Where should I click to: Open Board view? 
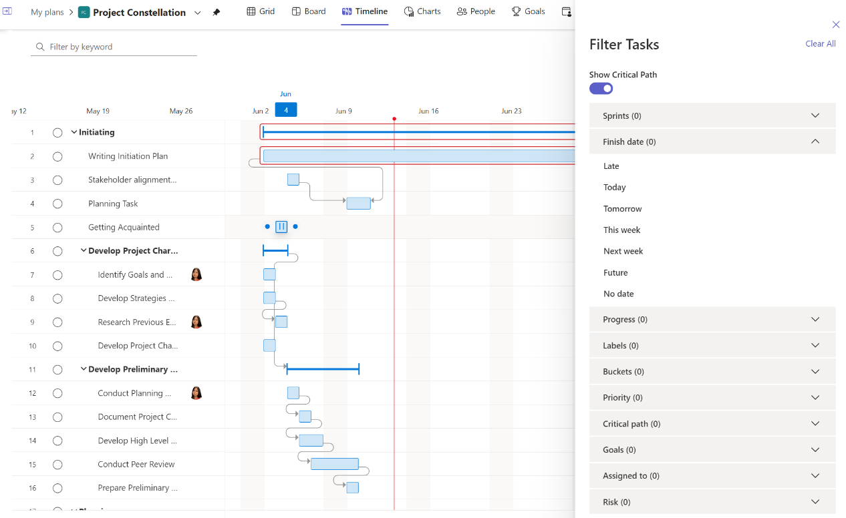[295, 11]
